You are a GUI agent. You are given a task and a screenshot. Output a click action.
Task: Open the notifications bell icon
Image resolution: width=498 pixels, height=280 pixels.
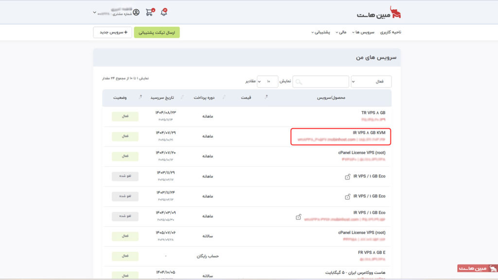[x=164, y=13]
